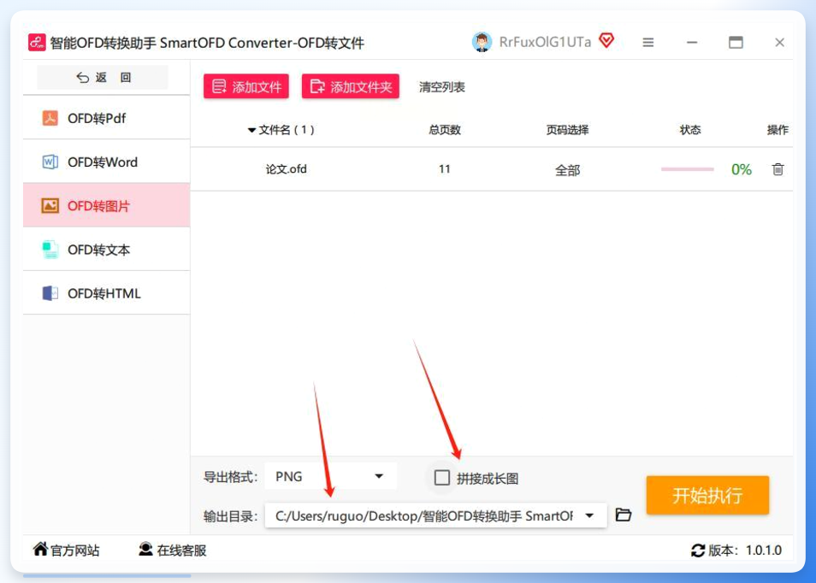Click the progress bar for 论文.ofd
The image size is (816, 583).
point(688,169)
